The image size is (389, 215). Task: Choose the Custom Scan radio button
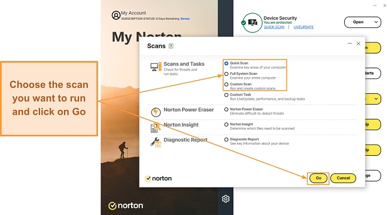pos(226,84)
